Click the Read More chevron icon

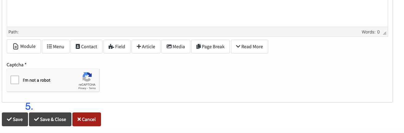coord(238,46)
